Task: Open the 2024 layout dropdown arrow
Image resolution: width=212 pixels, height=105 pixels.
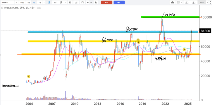Action: tap(207, 3)
